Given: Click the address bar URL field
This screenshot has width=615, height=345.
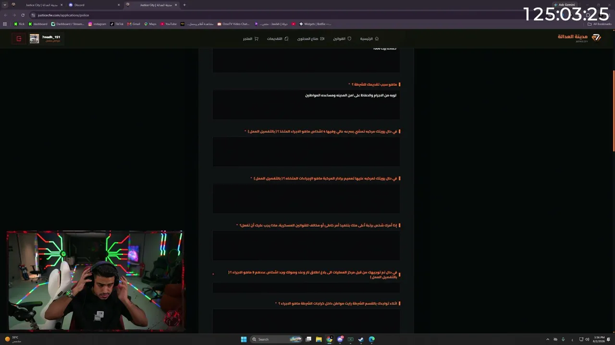Looking at the screenshot, I should pyautogui.click(x=288, y=15).
